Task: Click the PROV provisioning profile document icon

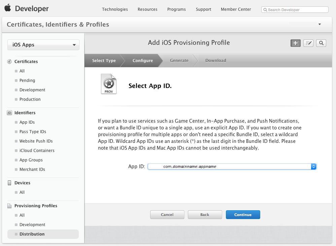Action: click(x=108, y=84)
